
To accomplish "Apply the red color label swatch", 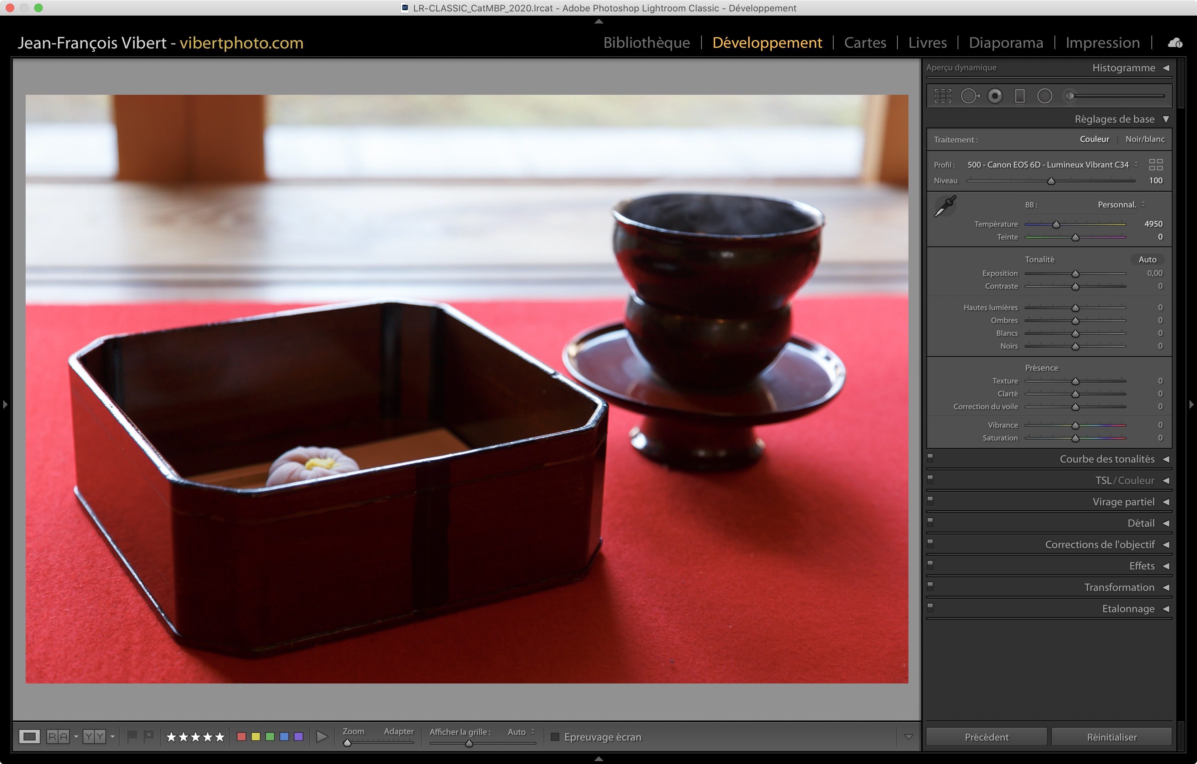I will pyautogui.click(x=242, y=737).
